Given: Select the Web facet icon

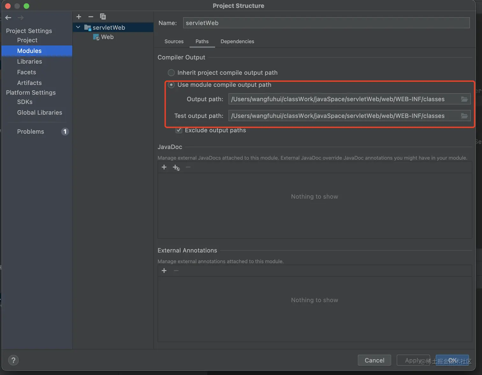Looking at the screenshot, I should coord(96,37).
